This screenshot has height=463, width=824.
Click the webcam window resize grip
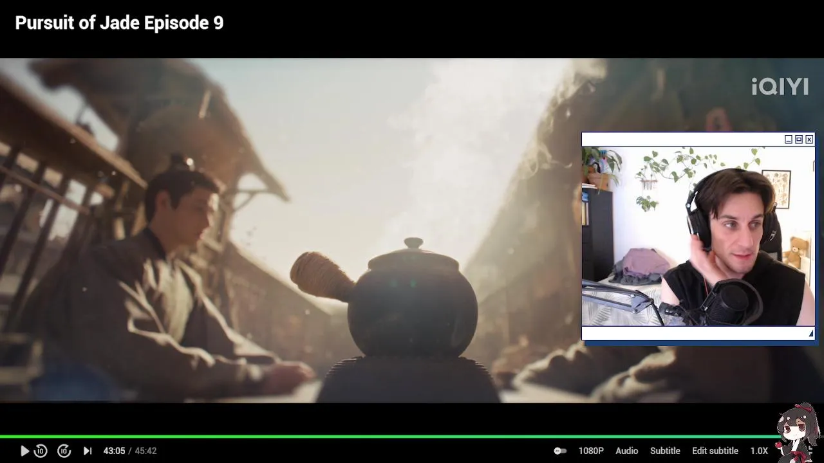[810, 334]
